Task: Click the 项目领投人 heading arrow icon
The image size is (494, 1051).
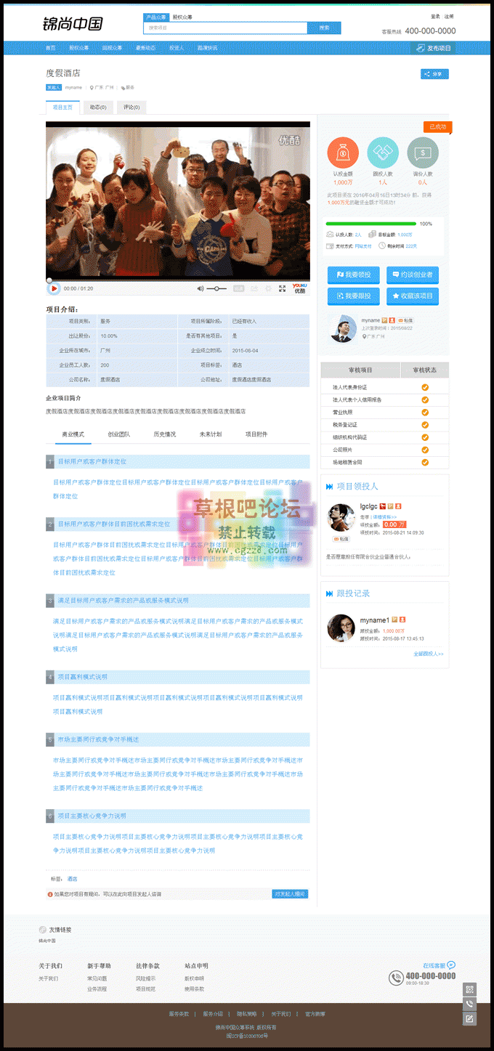Action: 330,486
